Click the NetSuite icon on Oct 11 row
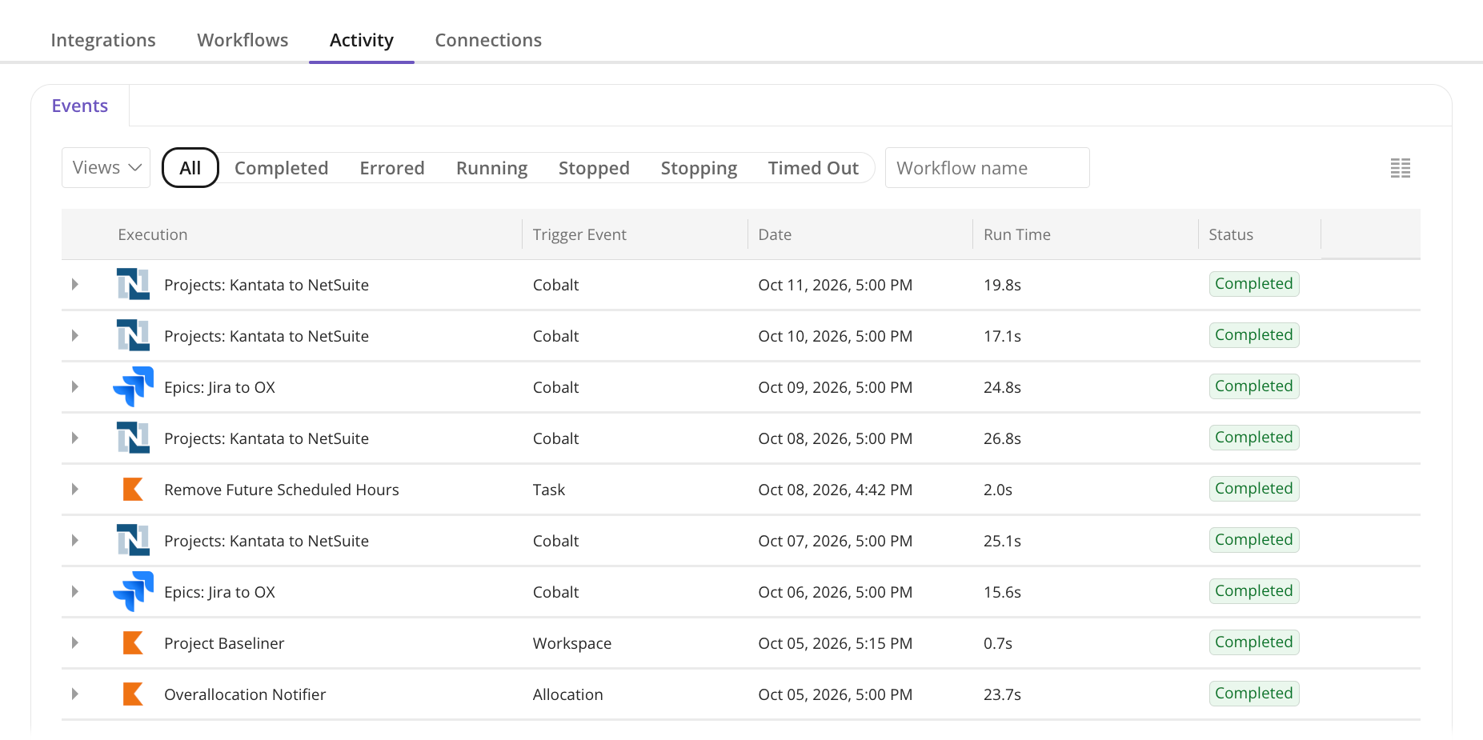This screenshot has width=1483, height=740. (133, 285)
